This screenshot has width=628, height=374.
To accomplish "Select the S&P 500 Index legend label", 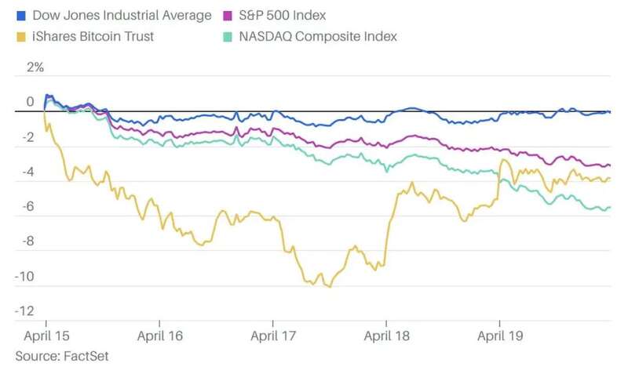I will (283, 16).
